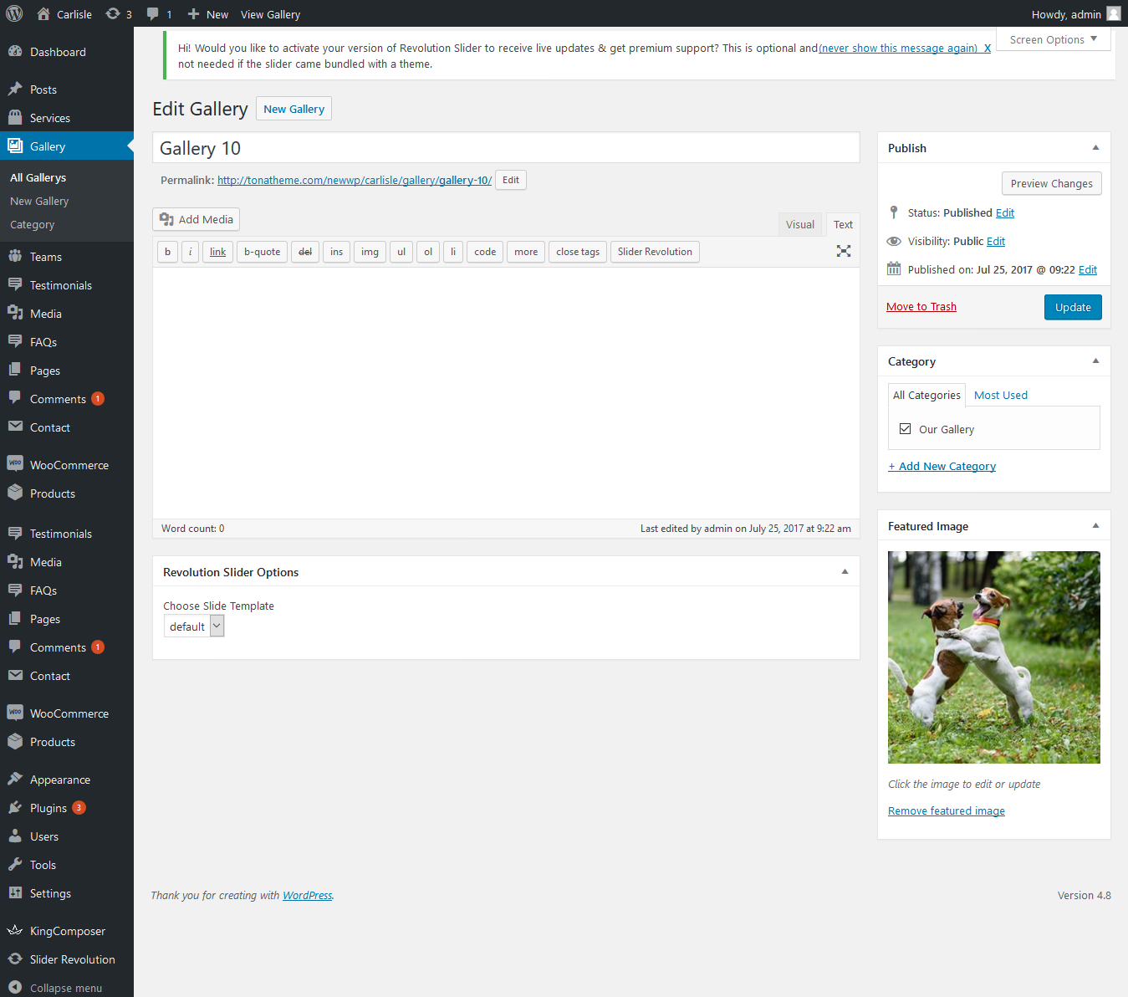Uncheck the Our Gallery category
The height and width of the screenshot is (997, 1128).
[x=905, y=429]
